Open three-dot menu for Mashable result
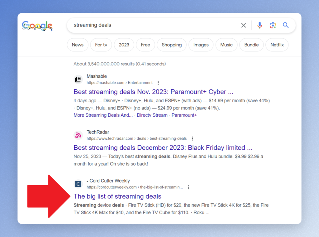This screenshot has width=319, height=237. point(158,83)
